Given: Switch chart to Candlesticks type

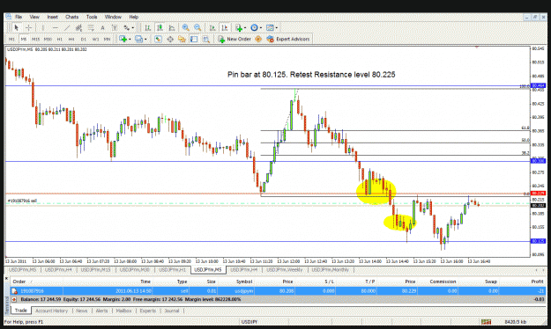Looking at the screenshot, I should [x=160, y=27].
